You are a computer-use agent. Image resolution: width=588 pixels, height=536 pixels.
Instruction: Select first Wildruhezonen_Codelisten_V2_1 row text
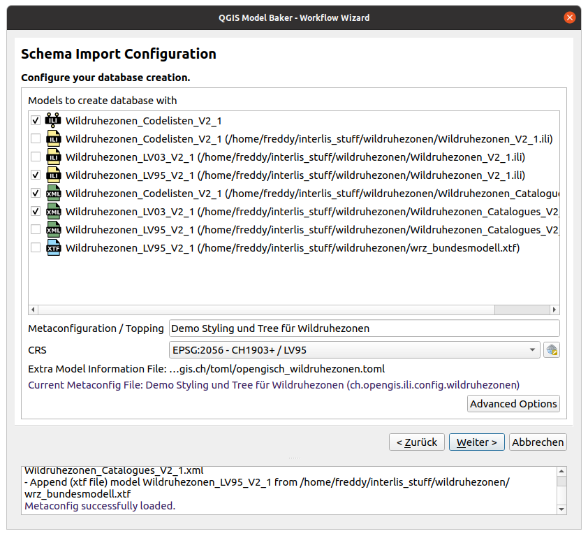tap(144, 121)
